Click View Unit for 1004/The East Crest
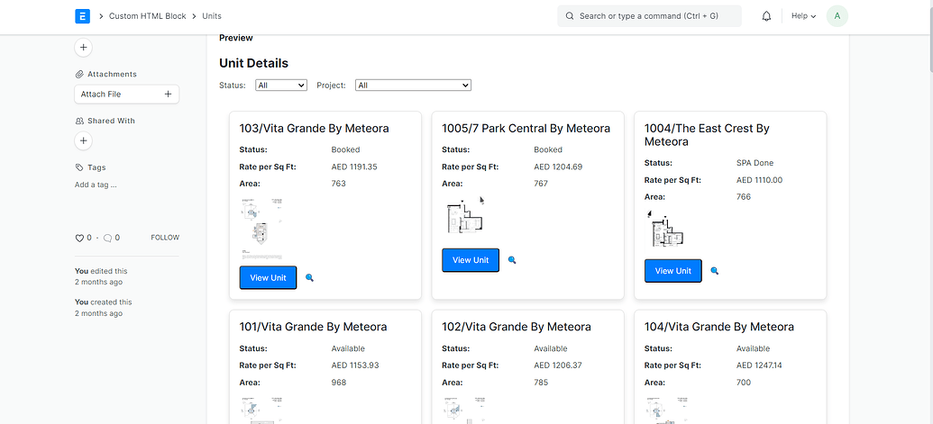This screenshot has width=933, height=424. pos(672,271)
